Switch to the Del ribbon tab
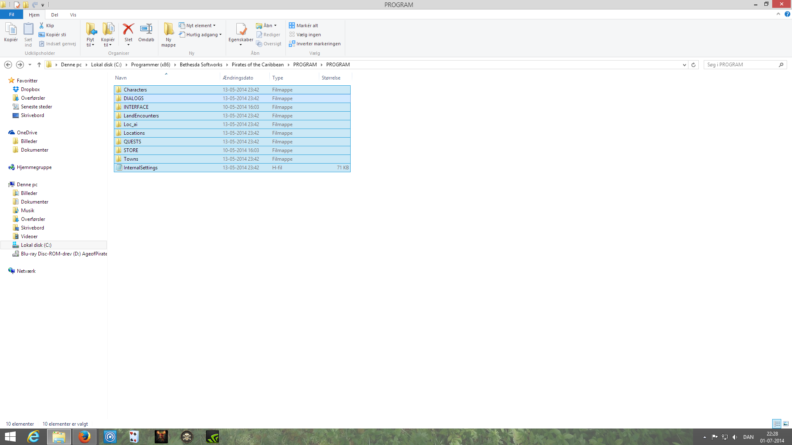The width and height of the screenshot is (792, 445). 54,15
